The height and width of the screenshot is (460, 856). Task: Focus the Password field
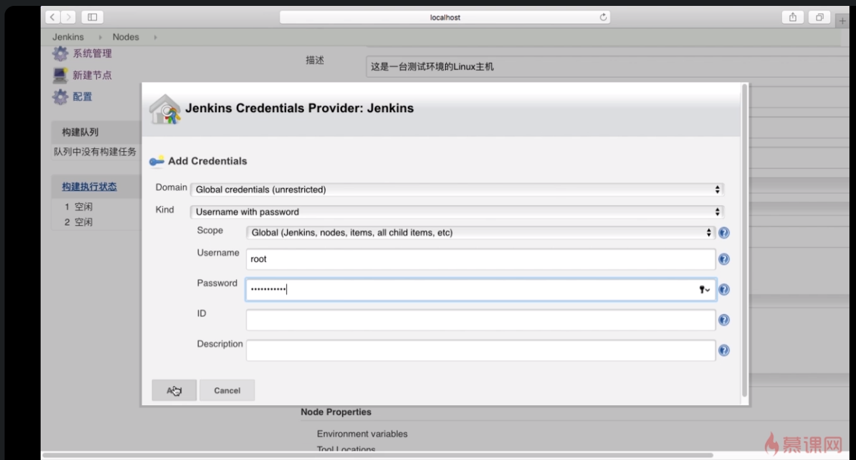coord(481,290)
